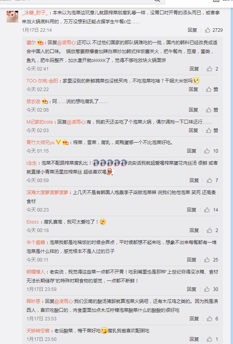
Task: Reply to 深海大菠萝菠萝菠萝's comment
Action: [192, 210]
